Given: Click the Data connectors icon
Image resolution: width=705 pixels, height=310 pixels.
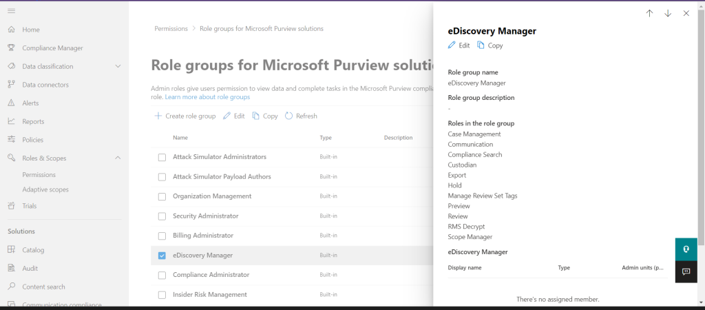Looking at the screenshot, I should (12, 85).
